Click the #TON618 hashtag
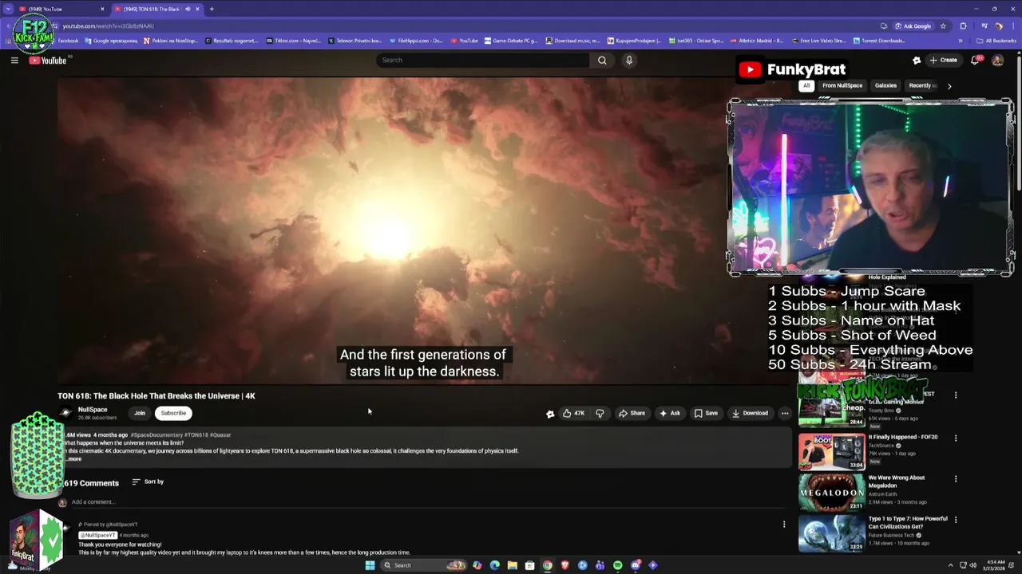The height and width of the screenshot is (574, 1022). click(197, 435)
